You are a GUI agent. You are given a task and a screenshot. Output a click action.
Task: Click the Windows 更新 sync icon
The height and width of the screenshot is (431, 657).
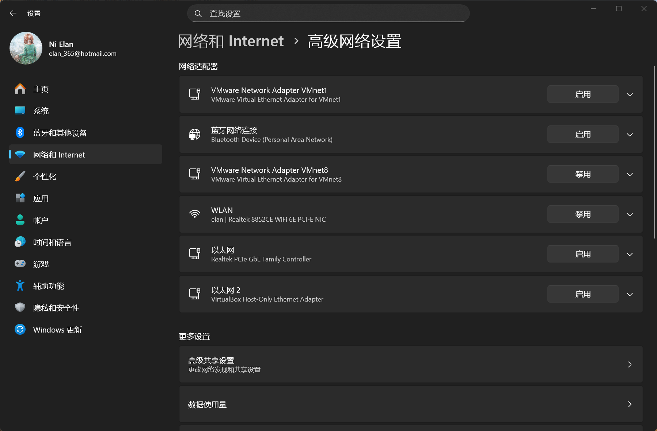20,330
